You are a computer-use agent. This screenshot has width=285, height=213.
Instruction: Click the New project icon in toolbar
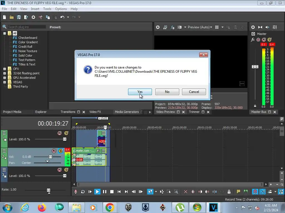point(4,17)
